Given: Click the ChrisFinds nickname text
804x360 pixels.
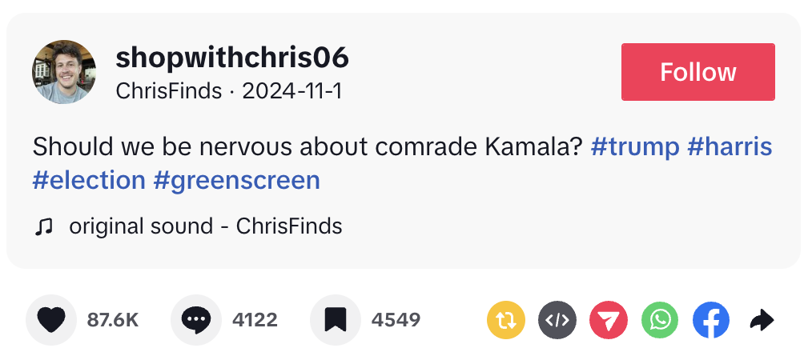Looking at the screenshot, I should click(168, 91).
